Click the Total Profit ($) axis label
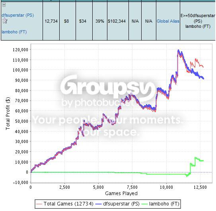Screen dimensions: 216x211 click(x=8, y=113)
